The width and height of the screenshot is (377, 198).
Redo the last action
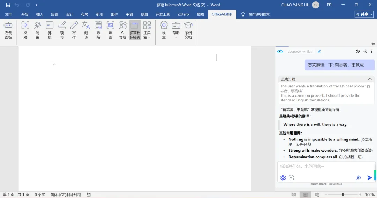28,5
